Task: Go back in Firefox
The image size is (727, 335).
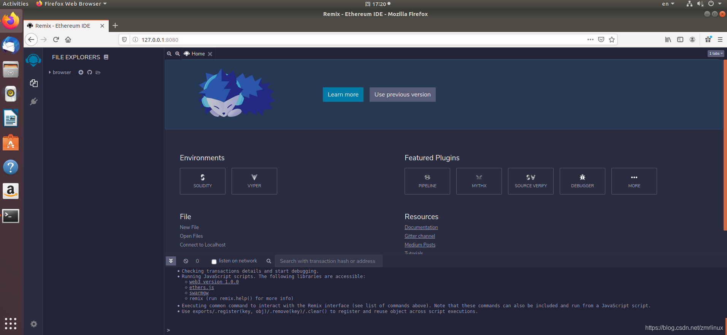Action: click(31, 40)
